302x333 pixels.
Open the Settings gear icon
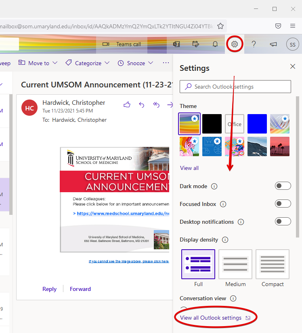235,44
